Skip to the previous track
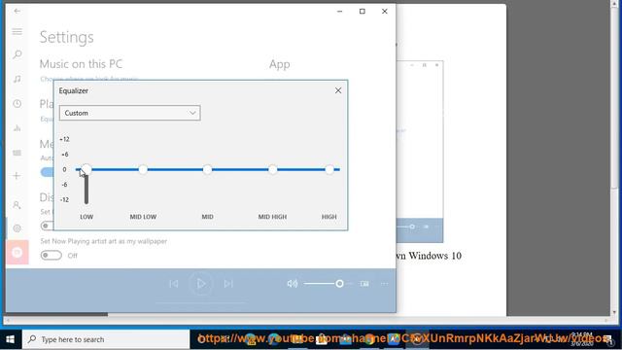 (174, 284)
